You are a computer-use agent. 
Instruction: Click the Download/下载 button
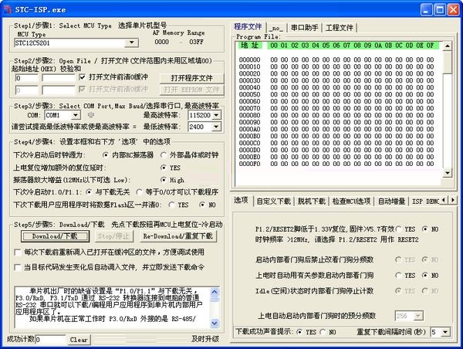pyautogui.click(x=55, y=236)
